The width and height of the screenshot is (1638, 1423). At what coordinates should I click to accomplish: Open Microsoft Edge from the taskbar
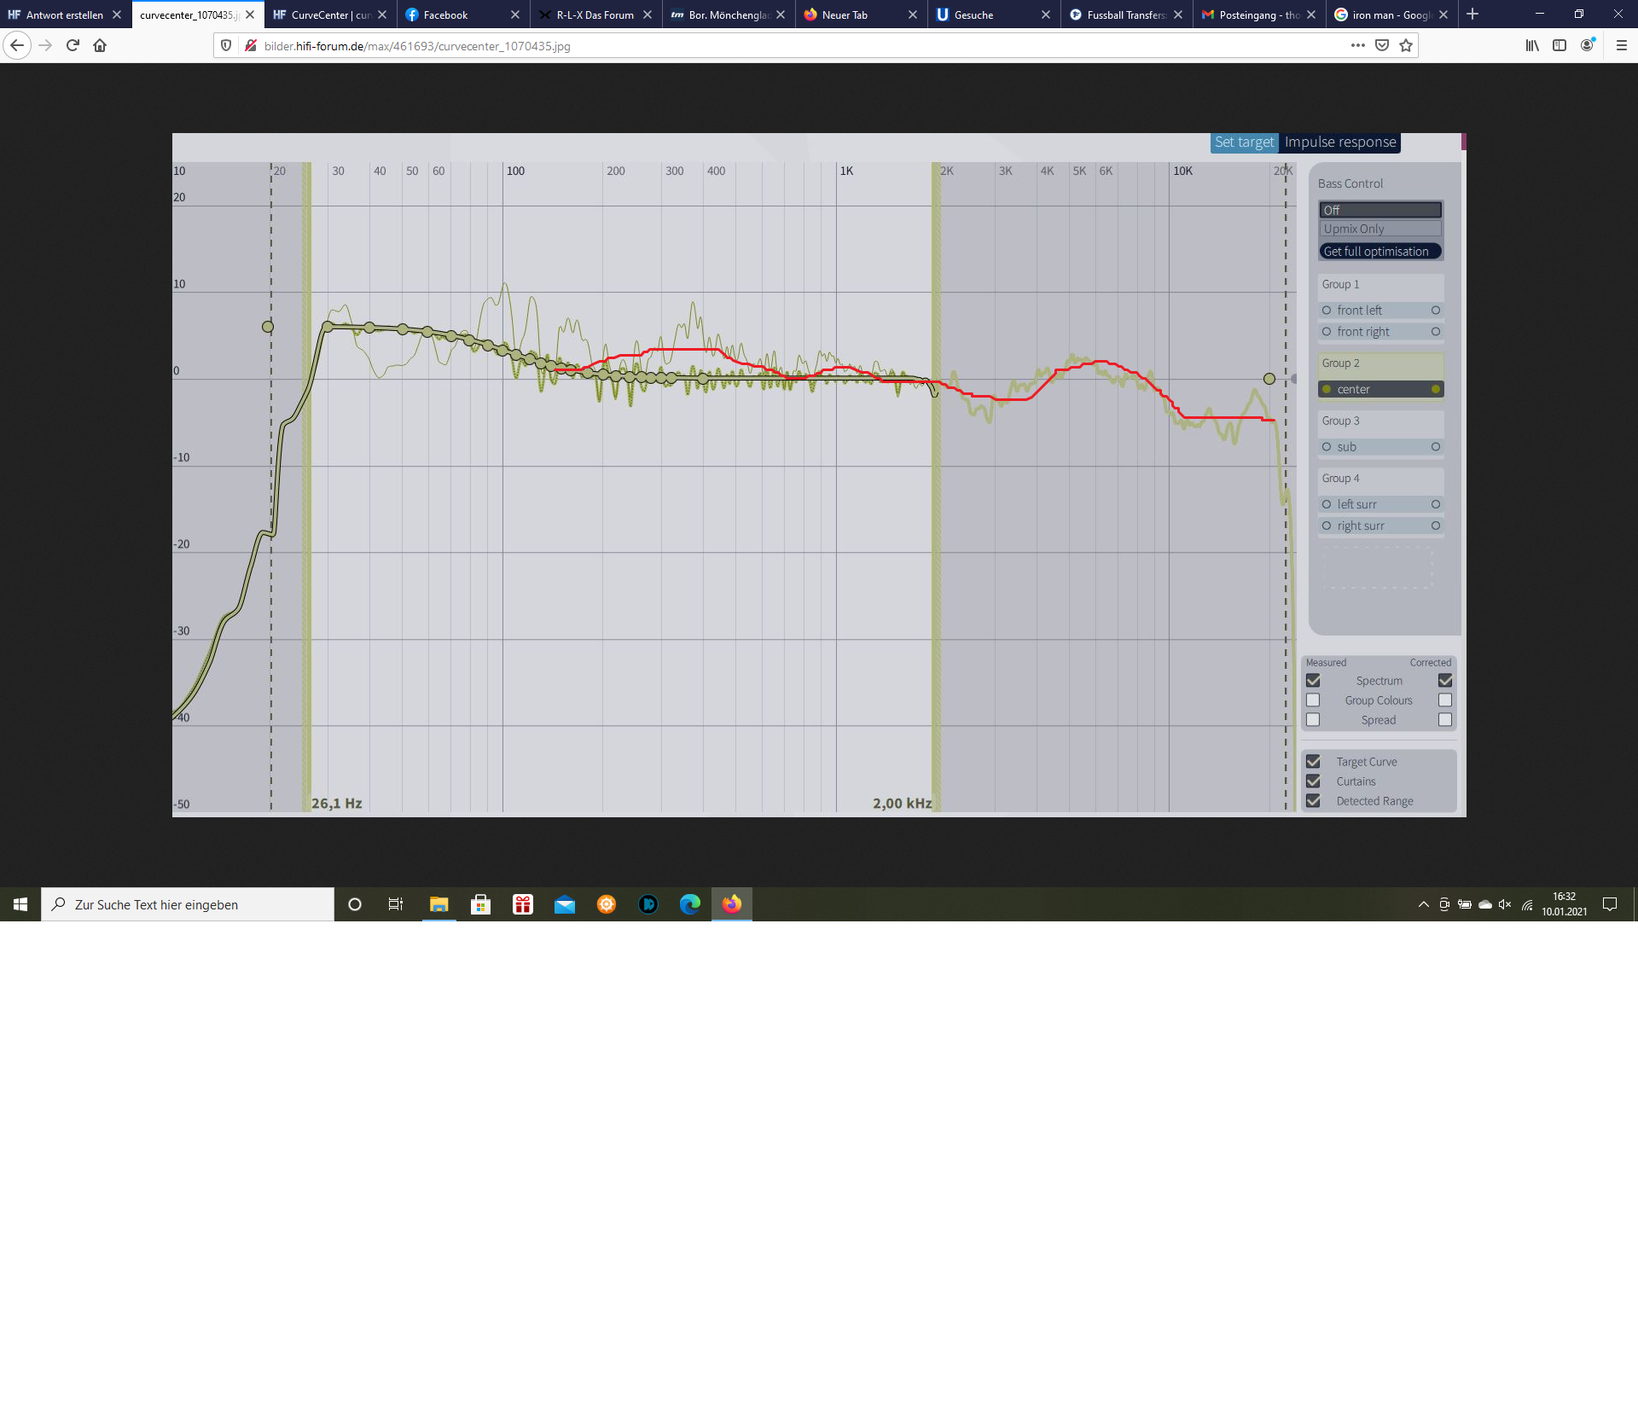689,904
